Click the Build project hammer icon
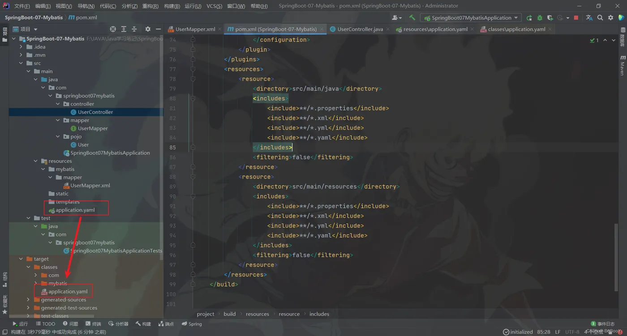The width and height of the screenshot is (627, 336). coord(412,18)
